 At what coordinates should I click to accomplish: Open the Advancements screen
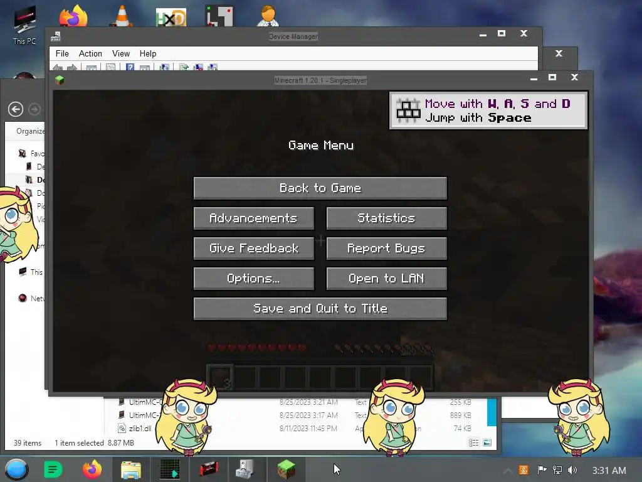254,218
